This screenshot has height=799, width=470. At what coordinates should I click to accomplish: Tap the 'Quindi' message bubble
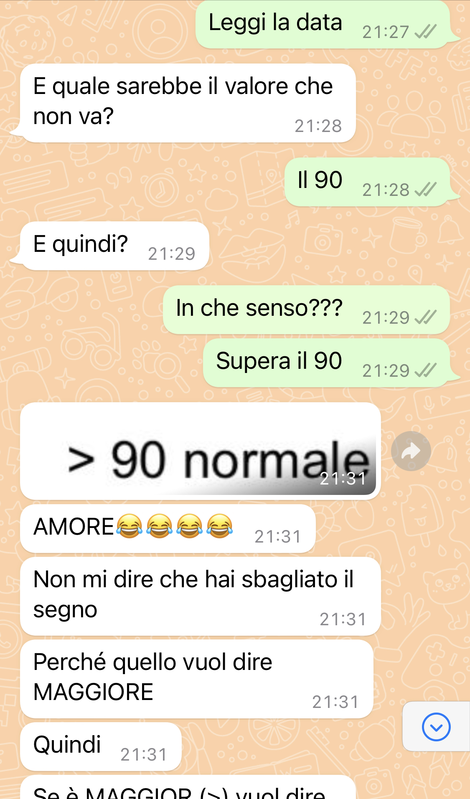101,746
